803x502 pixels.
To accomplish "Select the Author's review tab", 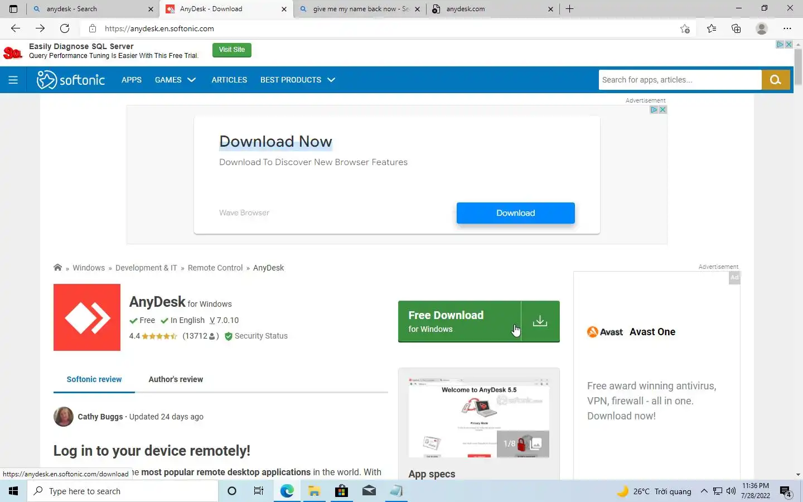I will [176, 379].
